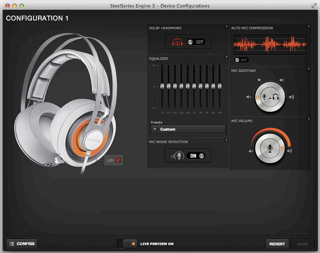Toggle the Dolby Headphone switch

coord(196,42)
